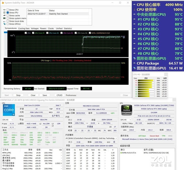Enable the Stress CPU checkbox

8,10
